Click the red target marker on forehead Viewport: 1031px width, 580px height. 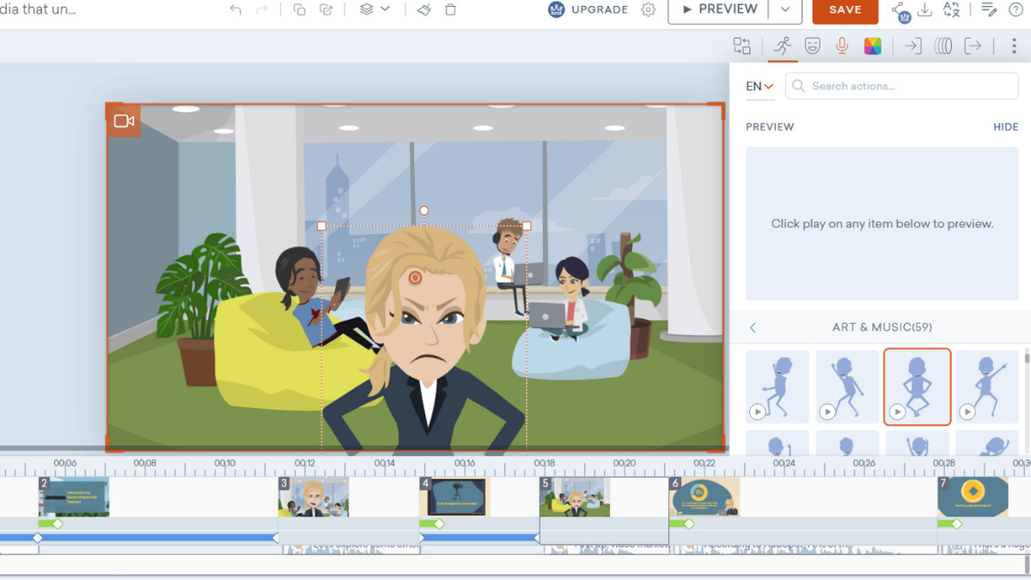tap(415, 277)
